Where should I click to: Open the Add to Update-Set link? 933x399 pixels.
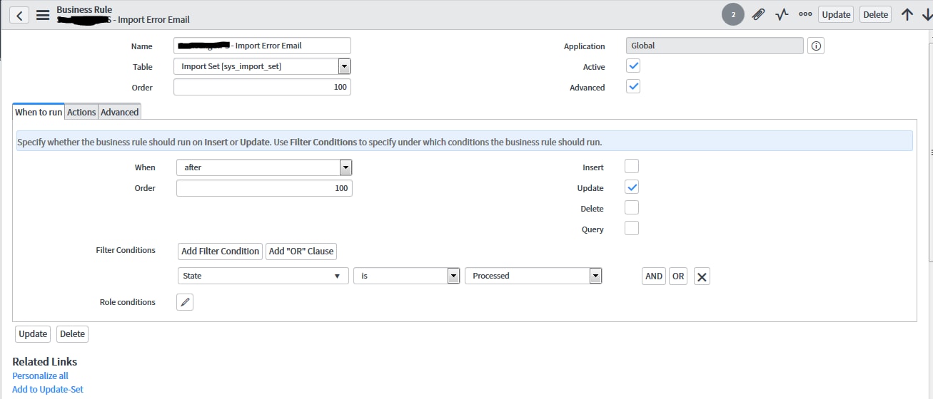click(x=48, y=389)
